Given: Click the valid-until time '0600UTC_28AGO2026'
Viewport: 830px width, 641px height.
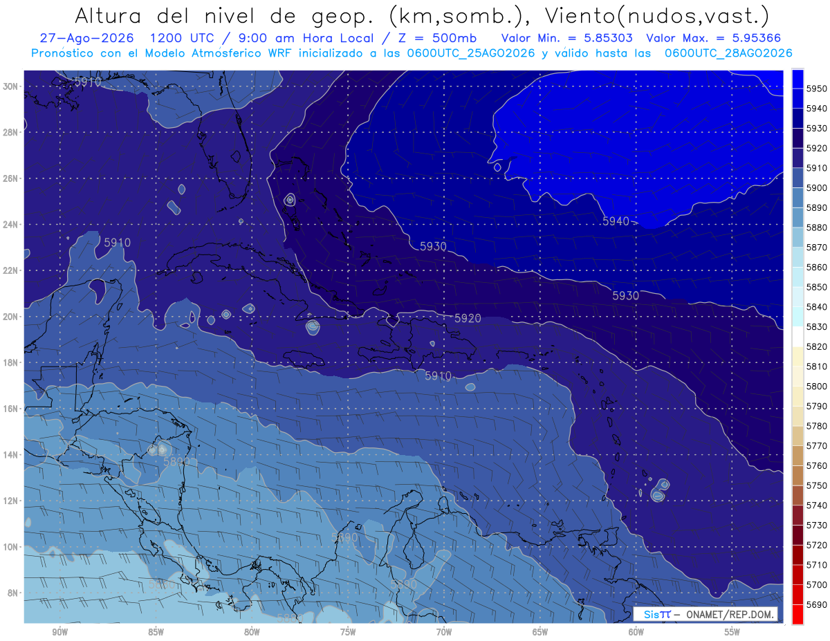Looking at the screenshot, I should click(728, 53).
